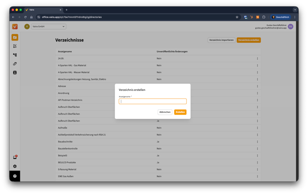
Task: Expand the Vaira GmbH organization dropdown
Action: point(63,27)
